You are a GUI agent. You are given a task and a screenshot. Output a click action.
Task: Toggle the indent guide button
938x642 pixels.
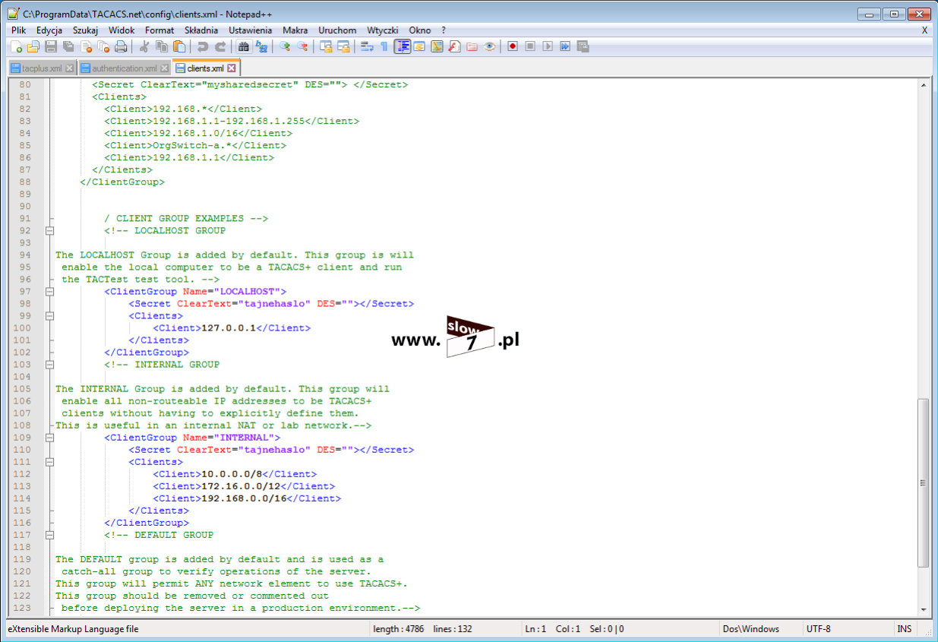pyautogui.click(x=402, y=46)
